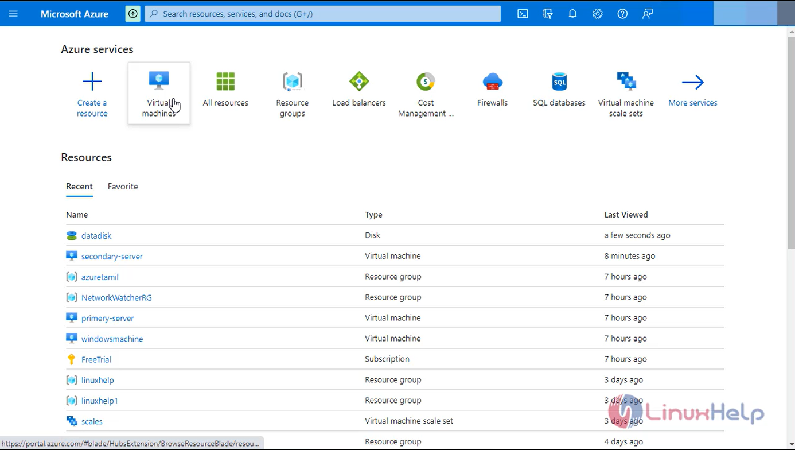Click 'a few seconds ago' cell
This screenshot has height=450, width=795.
[x=637, y=235]
